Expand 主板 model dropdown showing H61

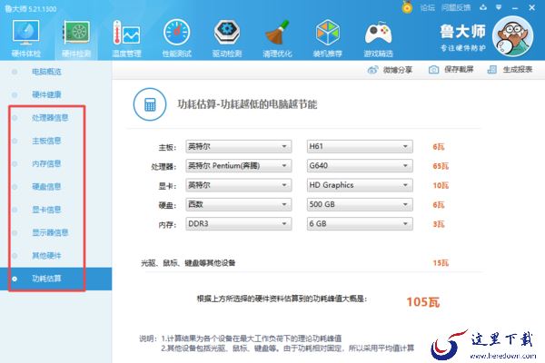[x=360, y=147]
